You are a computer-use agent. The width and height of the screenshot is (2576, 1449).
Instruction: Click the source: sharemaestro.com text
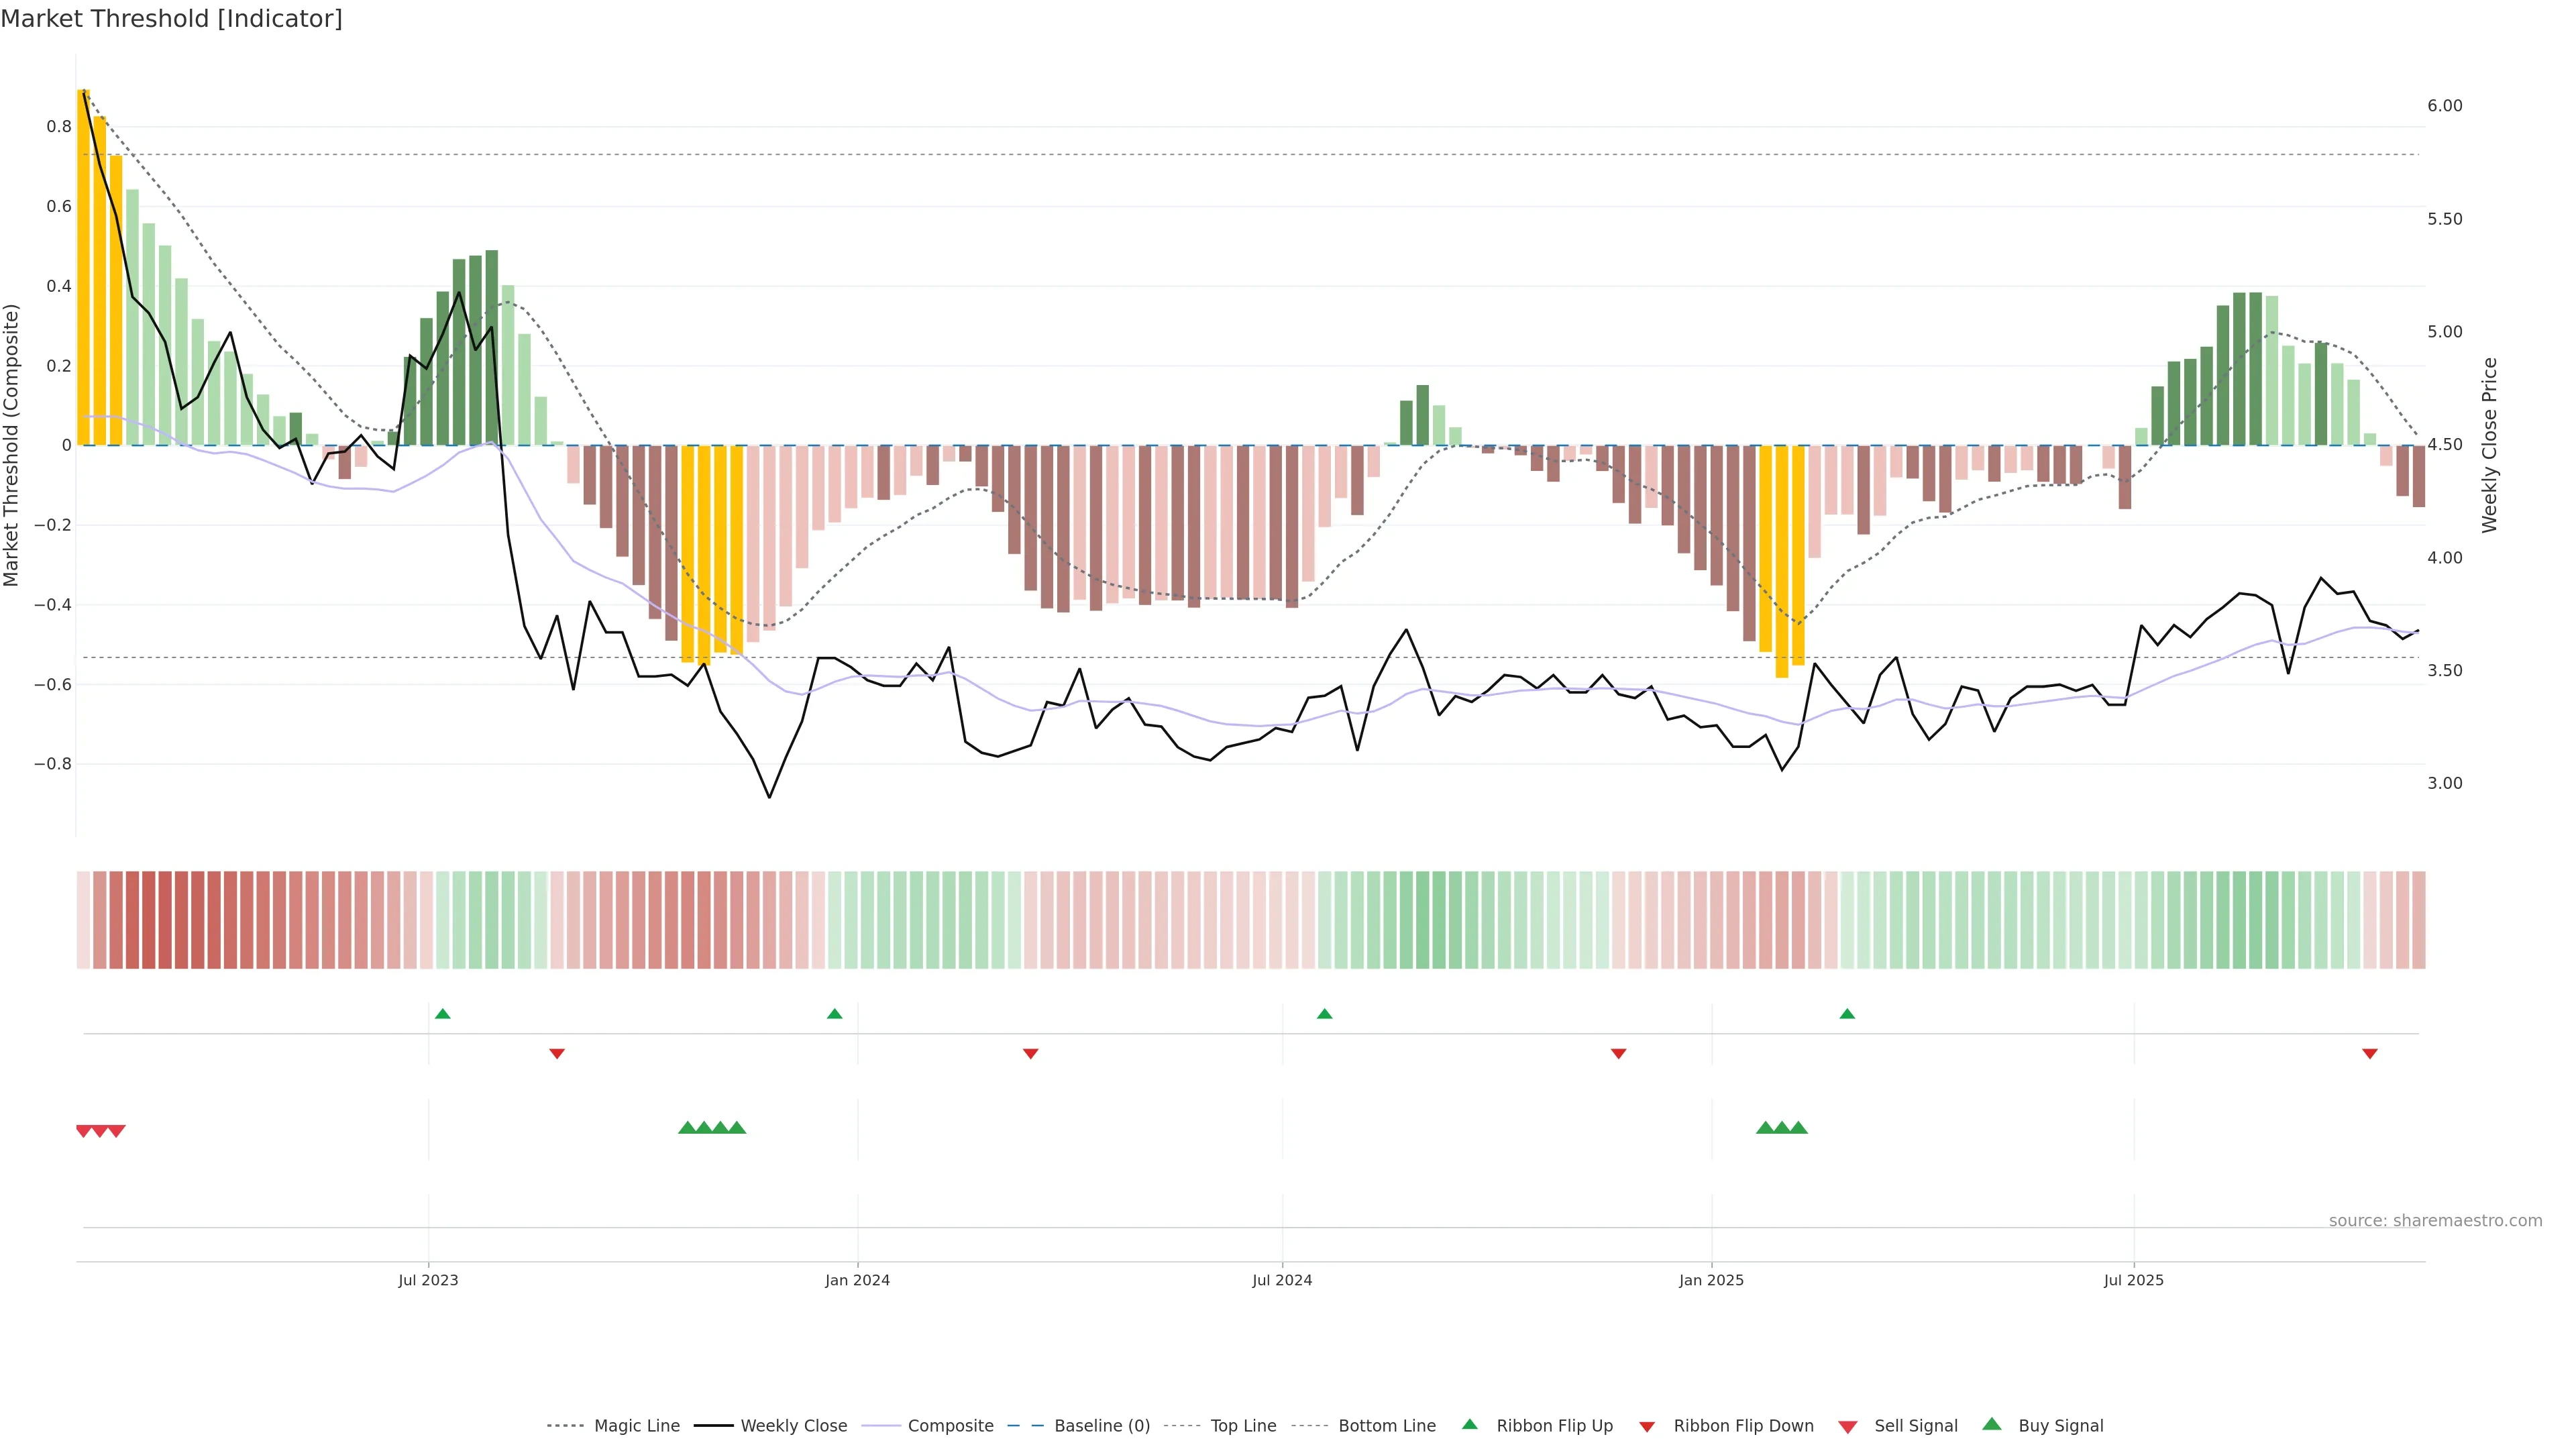[x=2435, y=1221]
